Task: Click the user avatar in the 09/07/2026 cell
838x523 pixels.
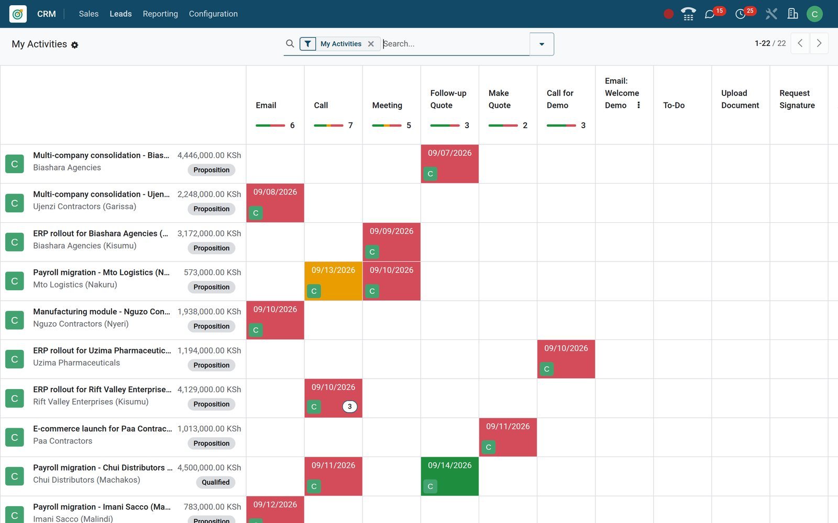Action: tap(430, 174)
